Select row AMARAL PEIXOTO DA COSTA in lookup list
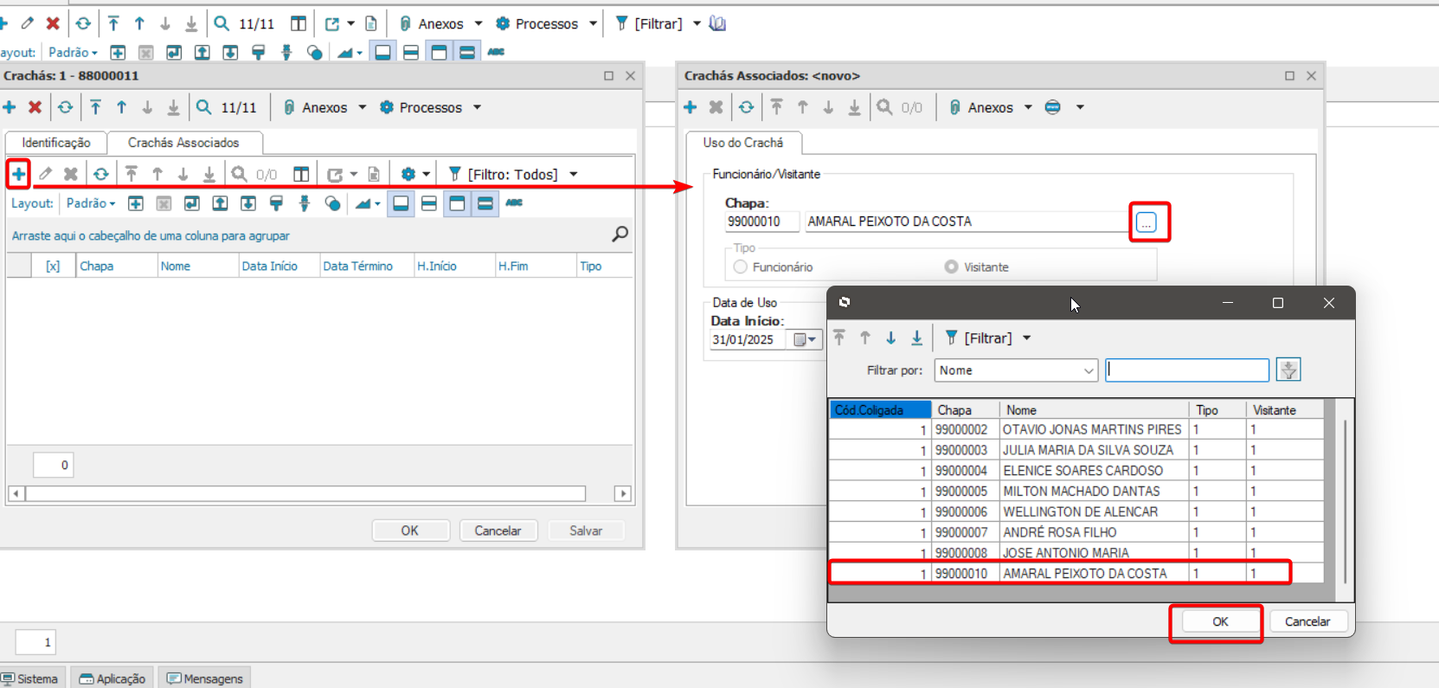 (1076, 573)
